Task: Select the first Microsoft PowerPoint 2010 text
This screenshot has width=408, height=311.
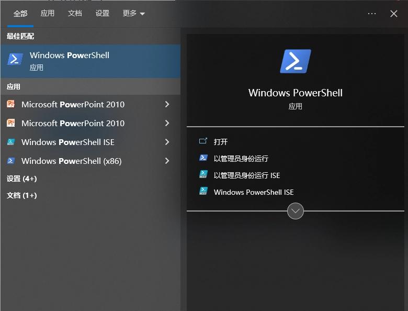Action: 73,104
